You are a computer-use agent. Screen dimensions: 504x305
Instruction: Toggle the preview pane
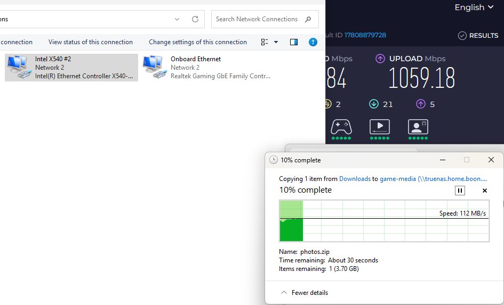click(x=294, y=42)
